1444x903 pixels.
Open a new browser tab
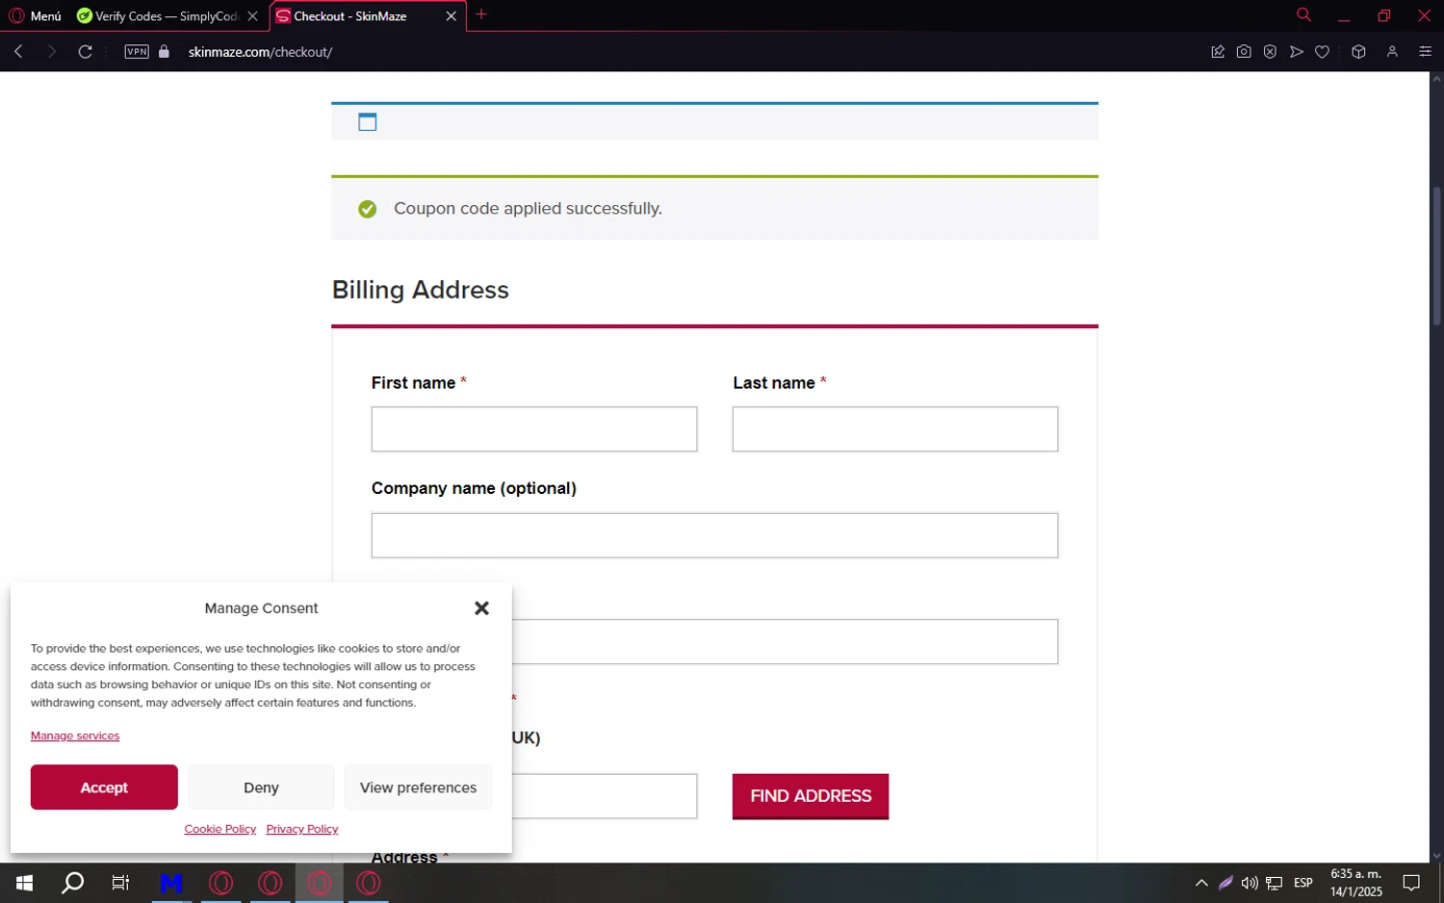(481, 14)
